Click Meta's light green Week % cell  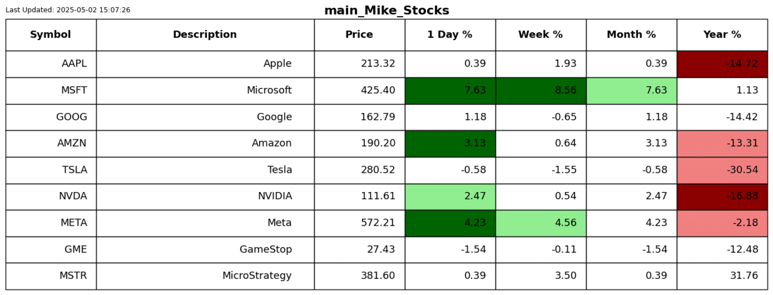click(540, 223)
